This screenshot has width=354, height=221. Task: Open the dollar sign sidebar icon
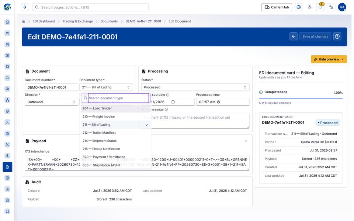[x=7, y=156]
